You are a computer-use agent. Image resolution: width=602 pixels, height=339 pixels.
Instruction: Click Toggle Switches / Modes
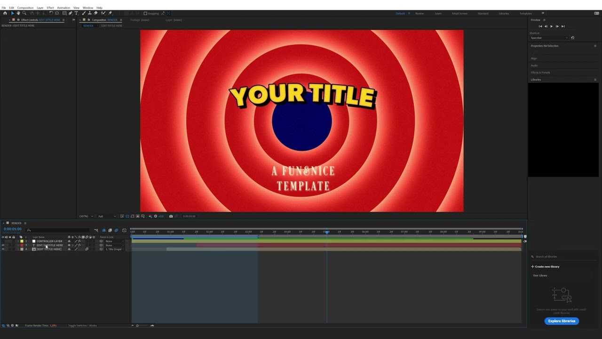tap(82, 325)
